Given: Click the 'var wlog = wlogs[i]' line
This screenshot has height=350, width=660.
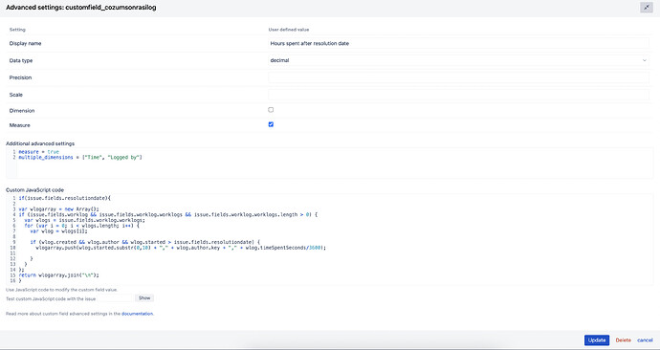Looking at the screenshot, I should [59, 231].
